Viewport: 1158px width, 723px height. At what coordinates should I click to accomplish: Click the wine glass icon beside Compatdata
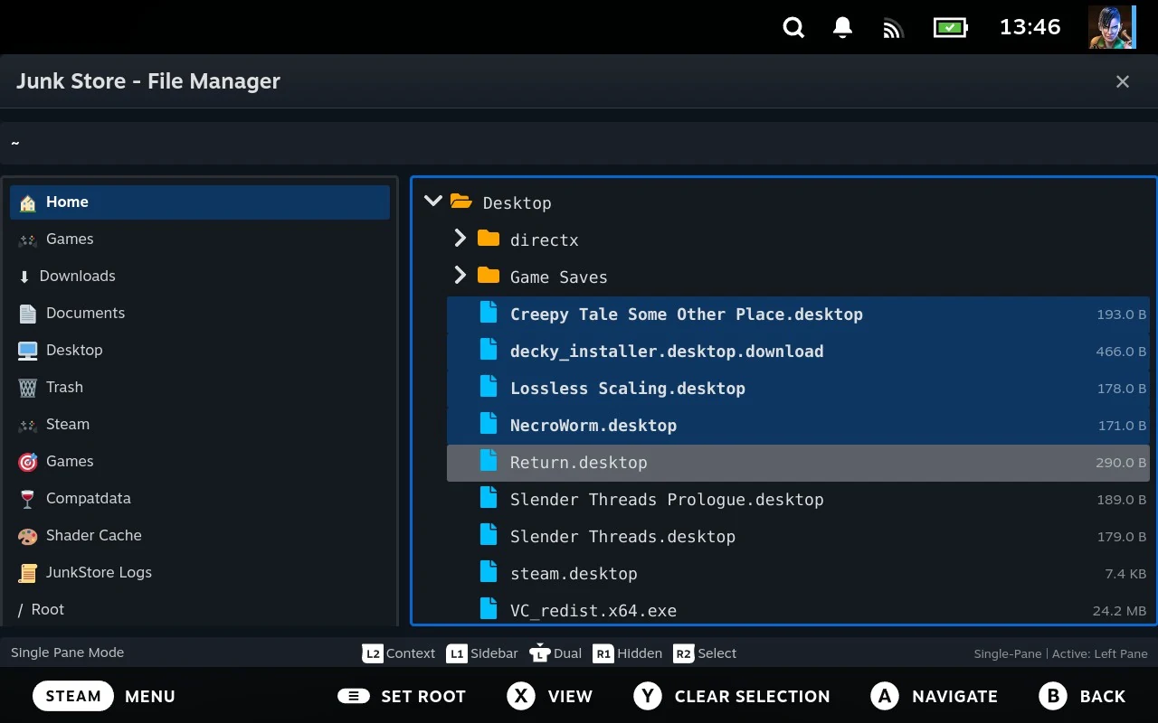click(x=28, y=499)
